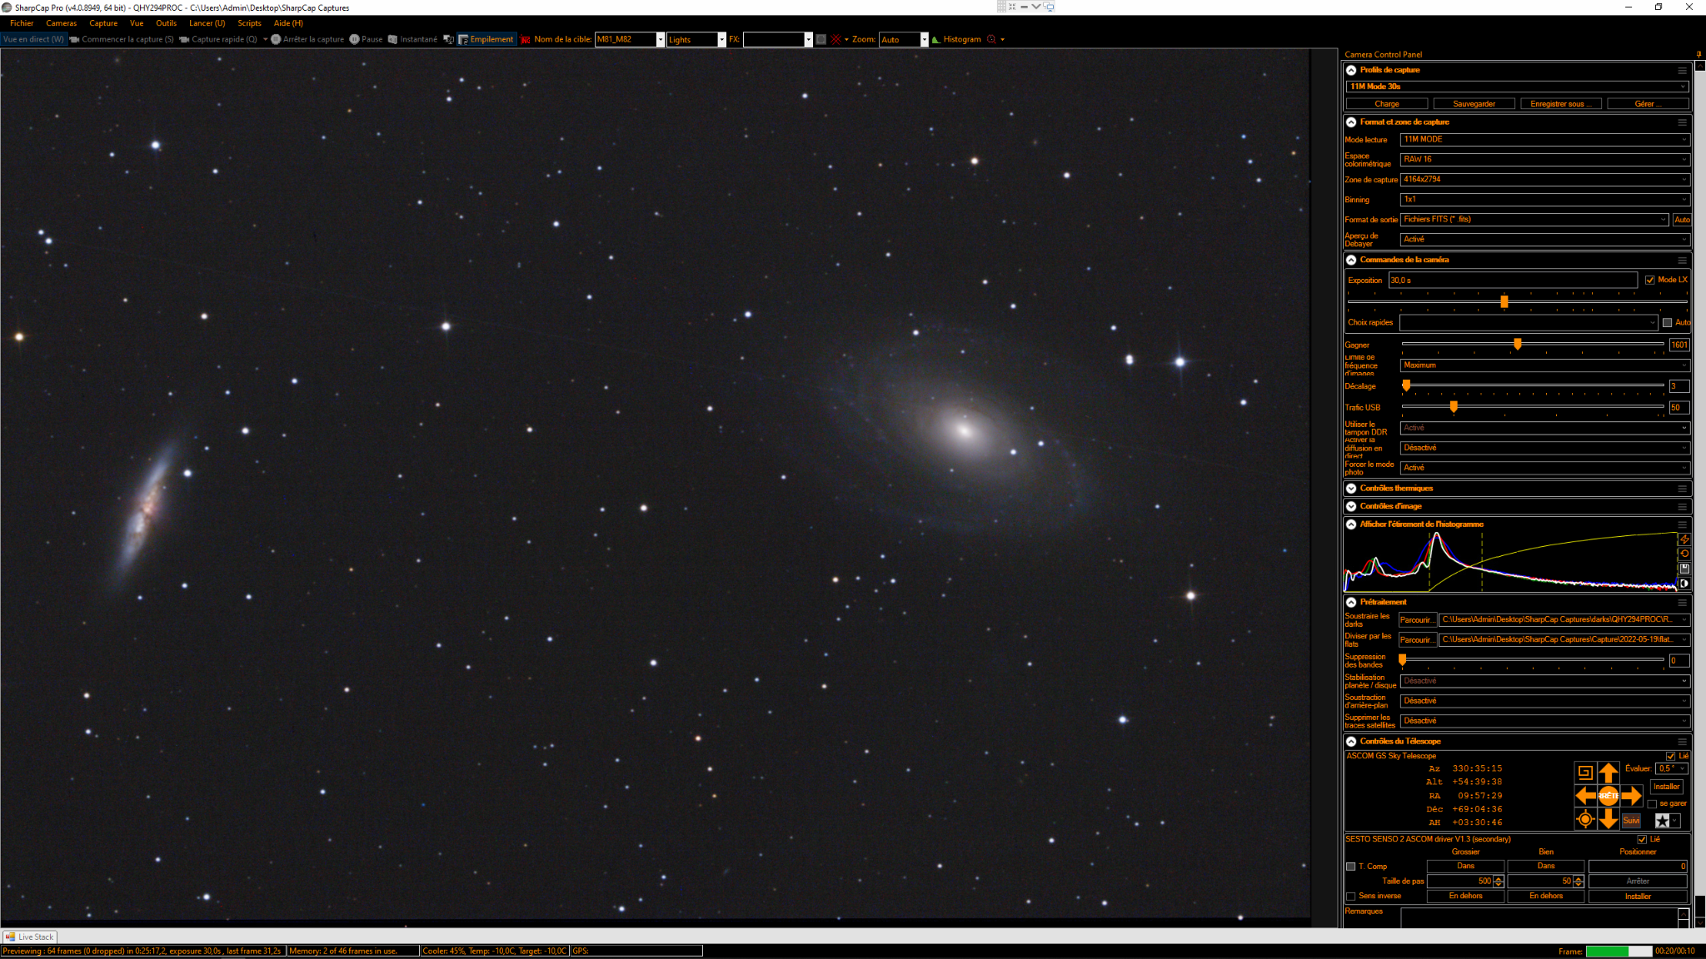Toggle the Mode LX checkbox
Viewport: 1706px width, 959px height.
click(1650, 280)
